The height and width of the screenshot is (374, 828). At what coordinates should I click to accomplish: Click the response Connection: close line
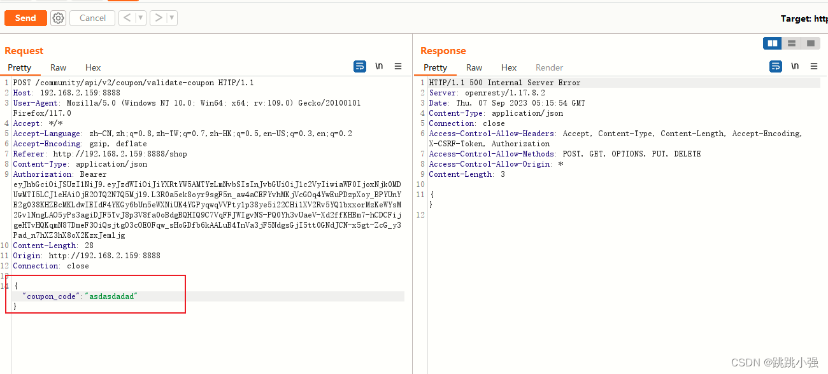(467, 123)
